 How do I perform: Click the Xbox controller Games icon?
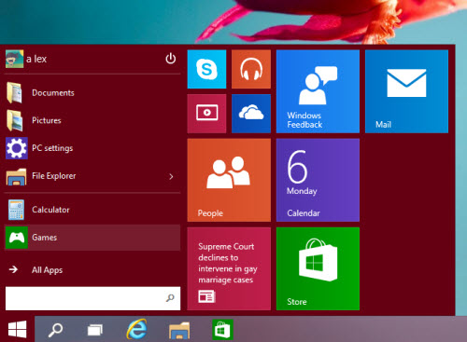(17, 238)
